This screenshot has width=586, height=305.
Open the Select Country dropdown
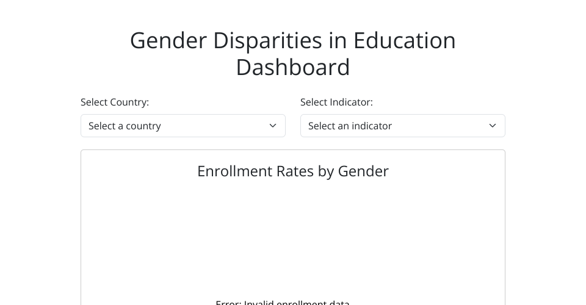tap(183, 126)
